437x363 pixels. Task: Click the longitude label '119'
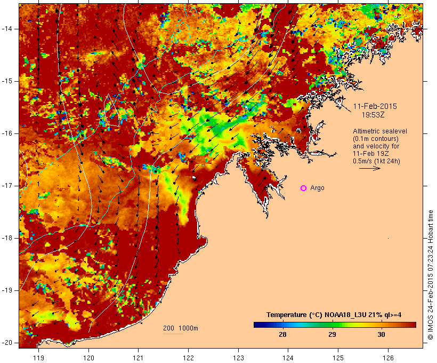click(x=38, y=358)
